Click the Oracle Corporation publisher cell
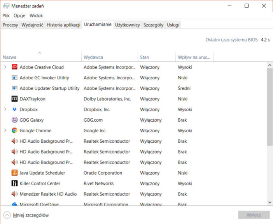Viewport: 273px width, 224px height. 103,173
